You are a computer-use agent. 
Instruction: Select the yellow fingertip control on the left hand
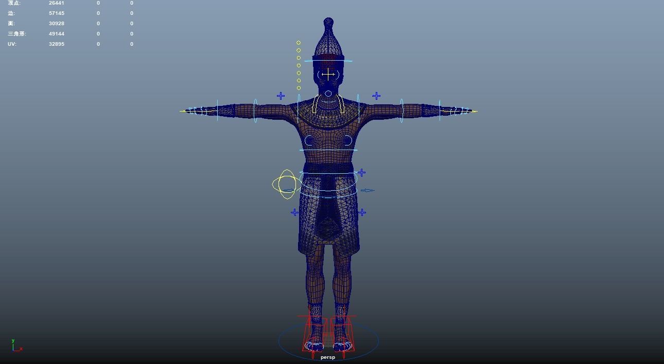182,111
